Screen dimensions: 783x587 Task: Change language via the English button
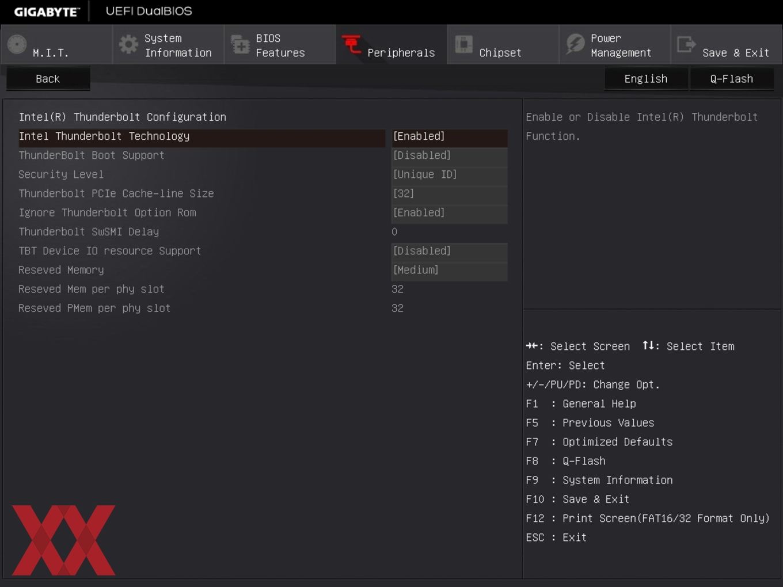pos(646,79)
